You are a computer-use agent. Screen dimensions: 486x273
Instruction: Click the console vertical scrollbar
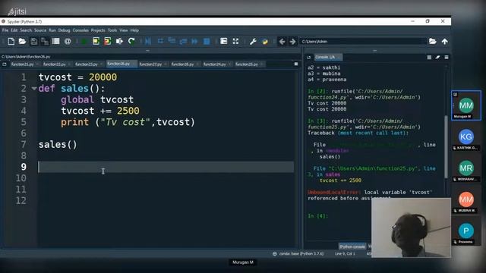pyautogui.click(x=446, y=147)
